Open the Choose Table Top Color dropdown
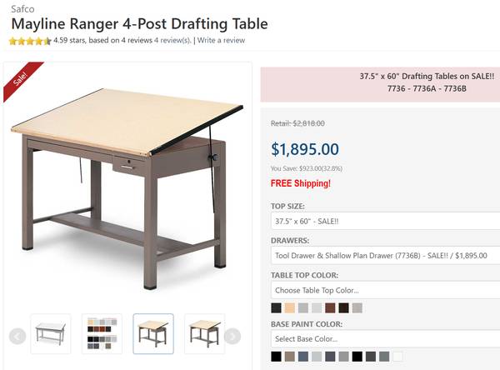This screenshot has height=370, width=500. pyautogui.click(x=385, y=290)
